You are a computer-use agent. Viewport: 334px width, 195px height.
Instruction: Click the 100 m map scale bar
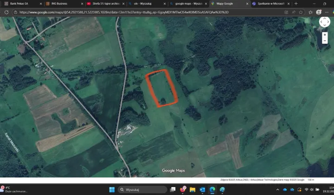point(311,180)
